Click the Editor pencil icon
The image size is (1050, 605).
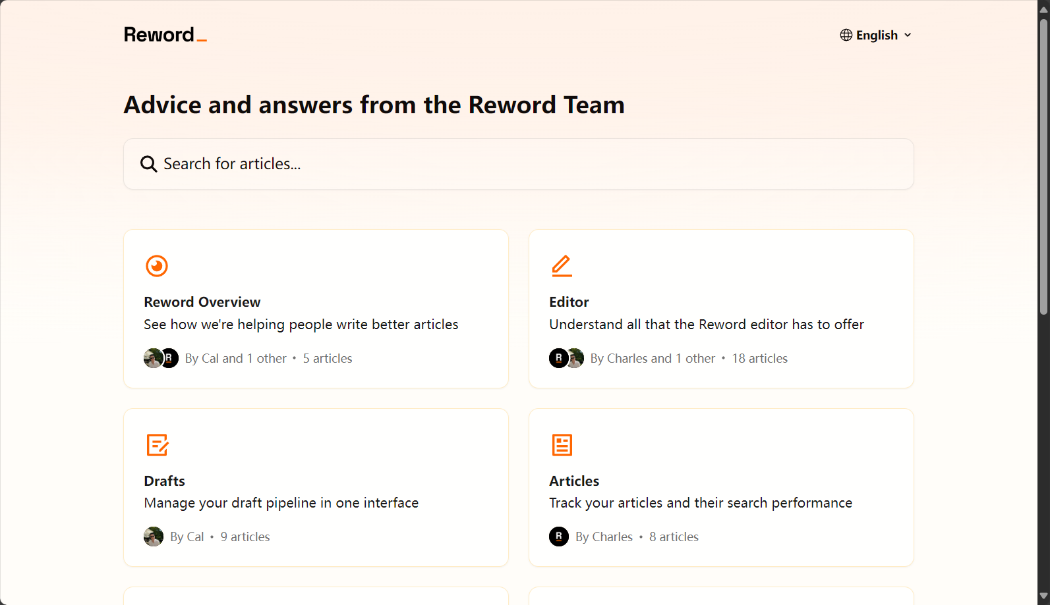click(x=562, y=266)
